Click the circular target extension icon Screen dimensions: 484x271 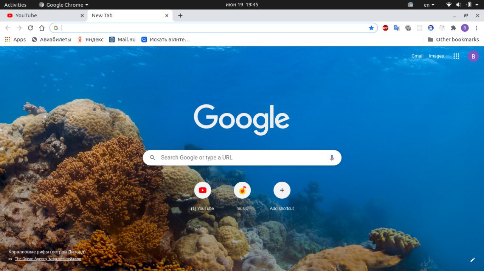pos(442,28)
